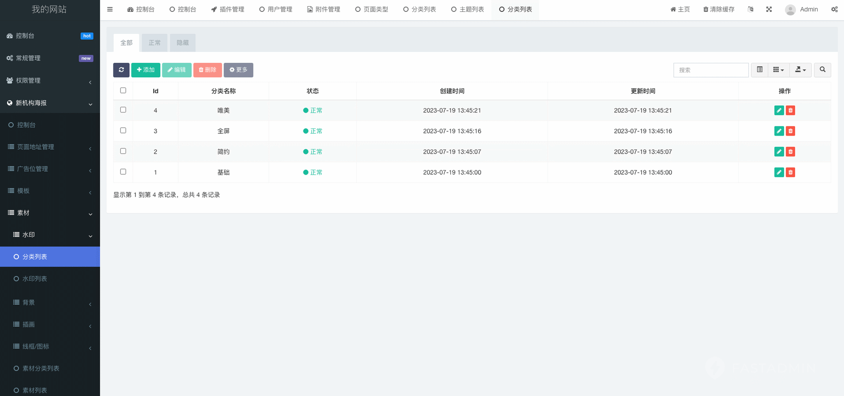
Task: Click the 搜索 input field
Action: point(710,70)
